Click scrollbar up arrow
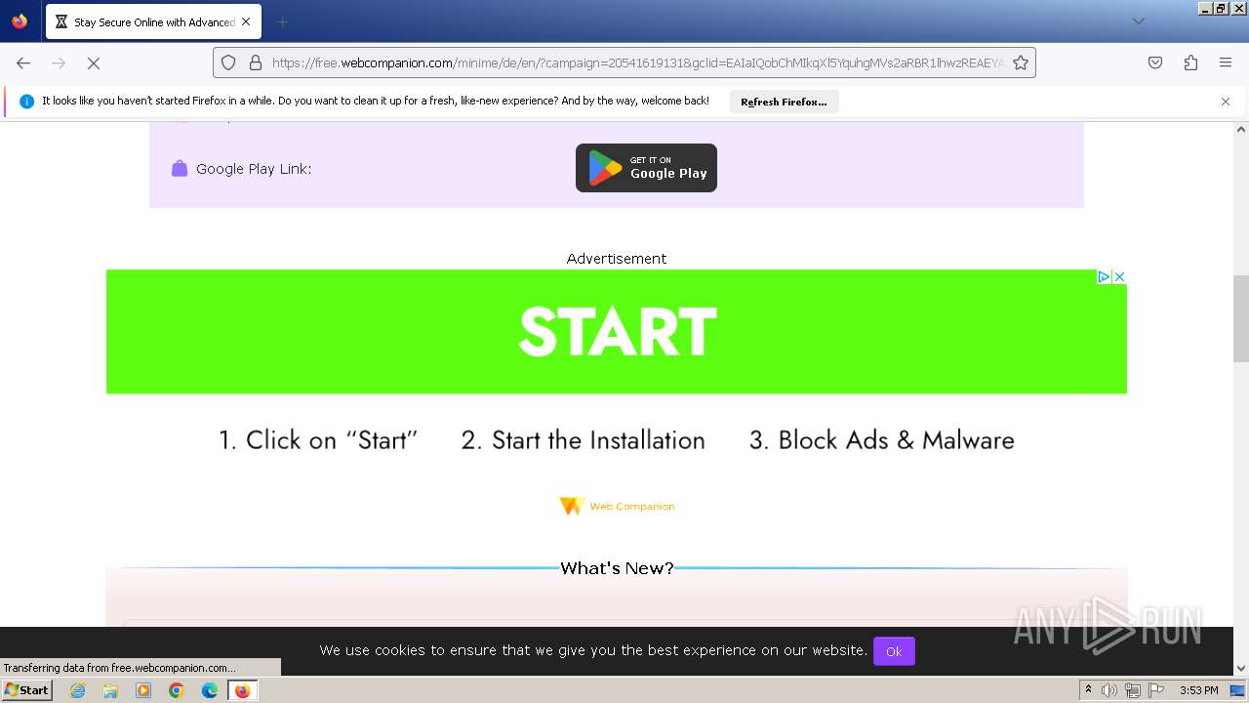The width and height of the screenshot is (1249, 703). (x=1241, y=129)
